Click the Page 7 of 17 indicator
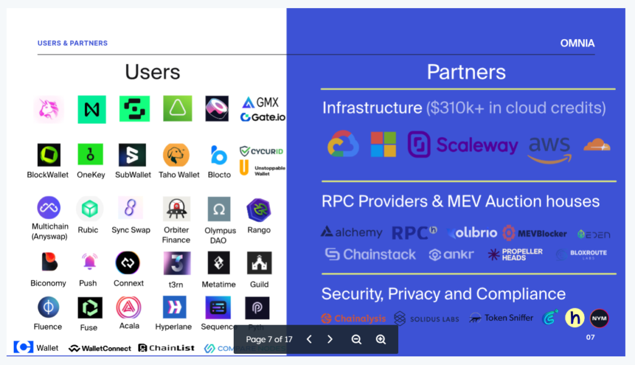635x365 pixels. click(x=269, y=339)
